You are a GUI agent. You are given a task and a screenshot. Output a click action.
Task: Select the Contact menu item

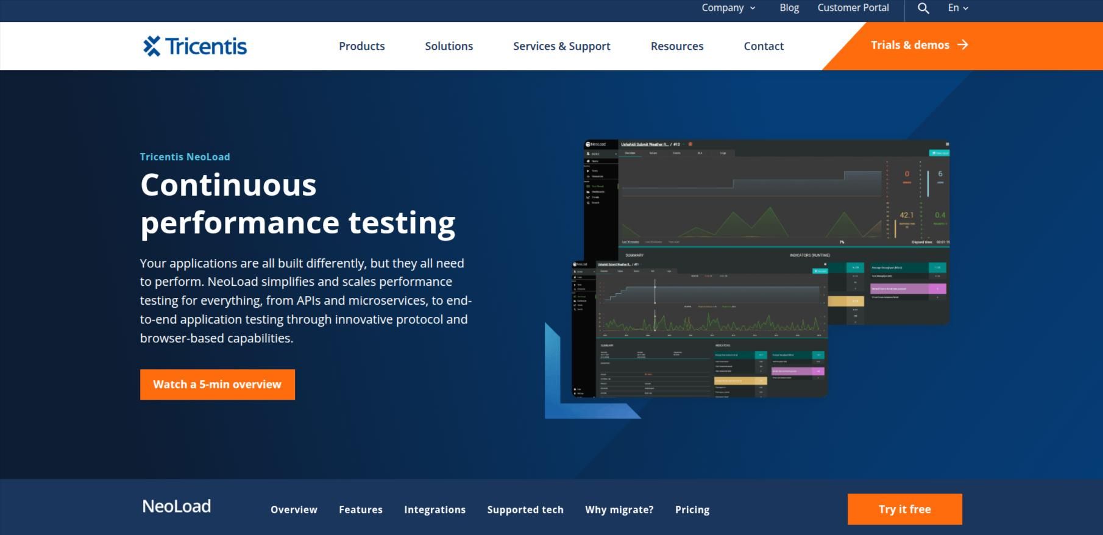[764, 46]
